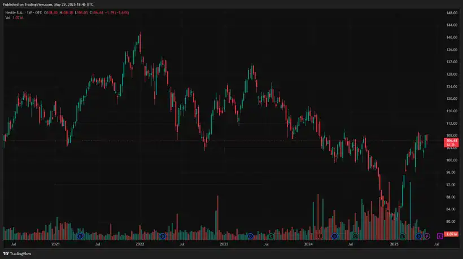
Task: Select the filled purple event marker near mid-2025
Action: 427,235
